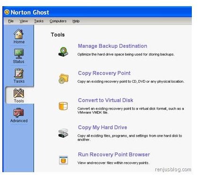Click the Tools heading text
Viewport: 198px width, 175px height.
click(x=58, y=35)
